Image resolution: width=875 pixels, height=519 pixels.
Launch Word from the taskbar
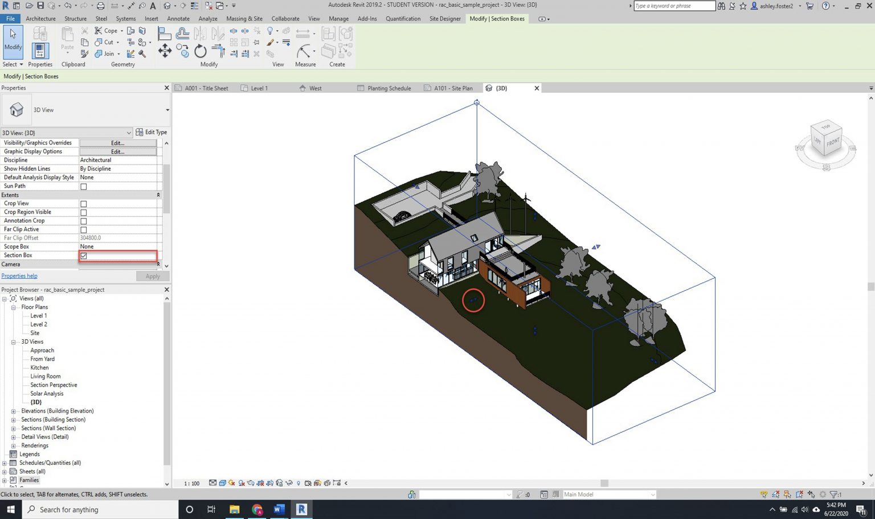(x=279, y=509)
